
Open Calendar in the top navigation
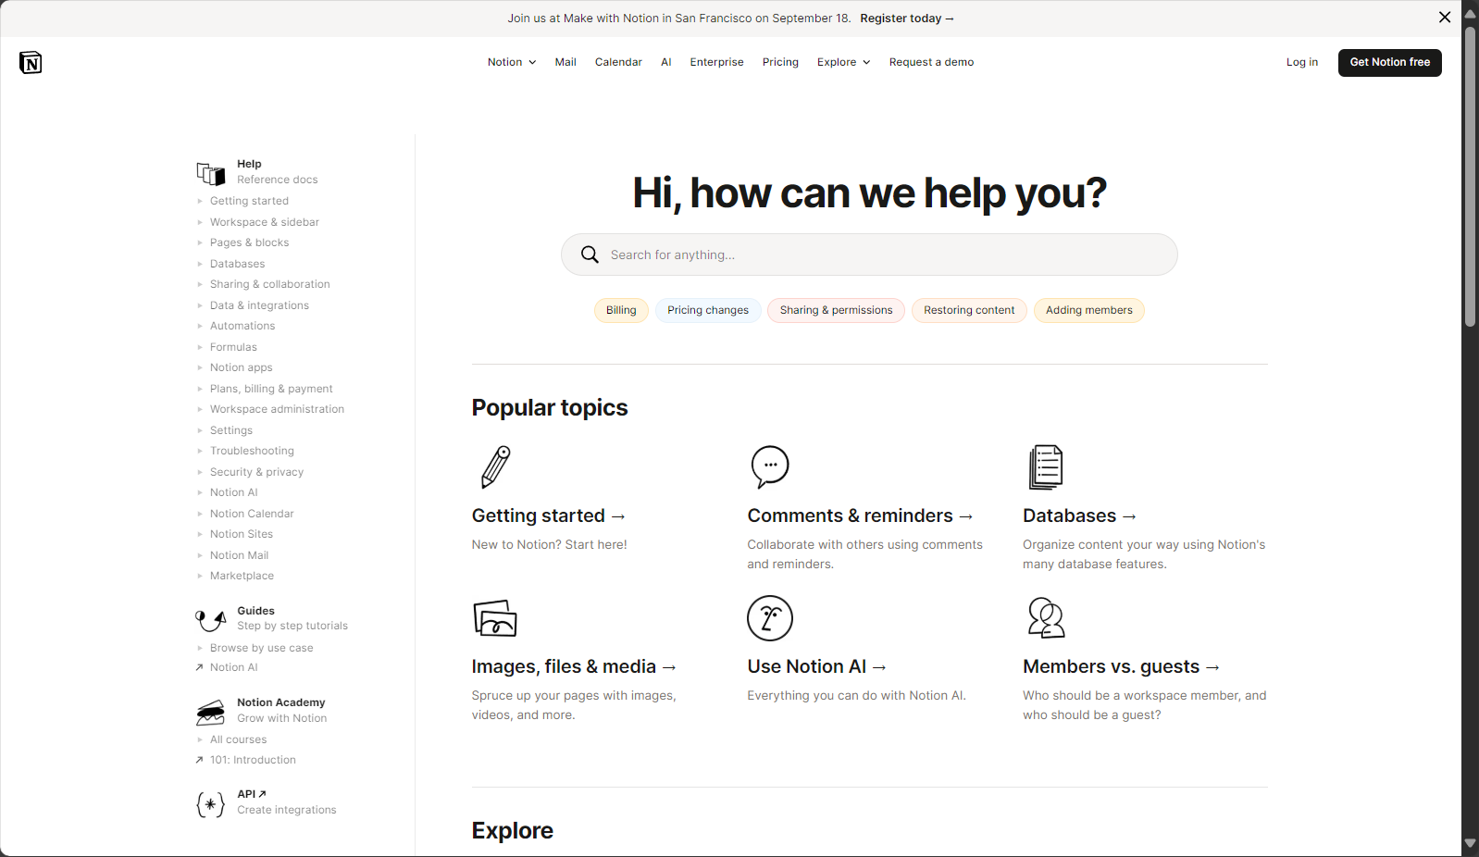618,62
